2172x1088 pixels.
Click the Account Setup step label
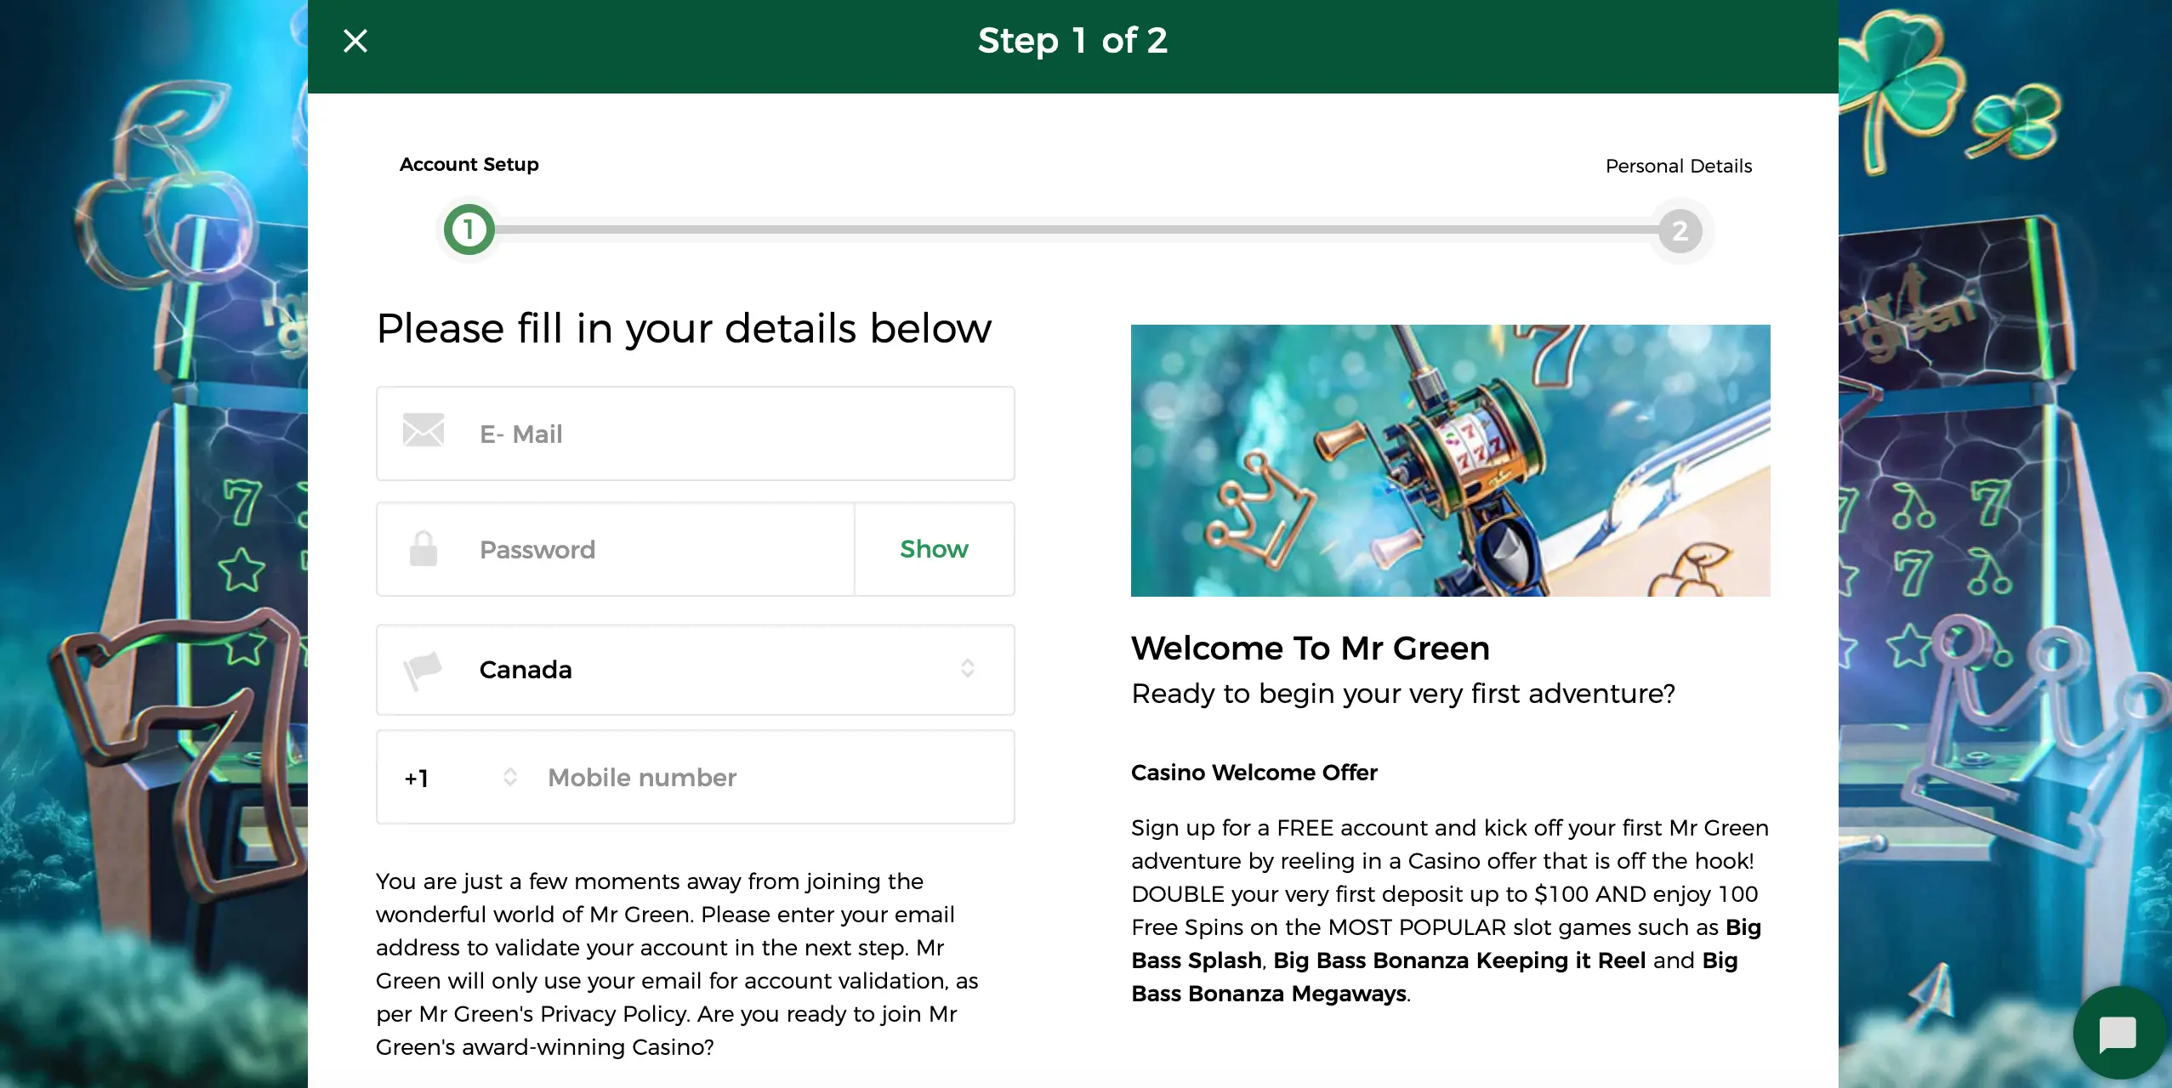pos(469,164)
